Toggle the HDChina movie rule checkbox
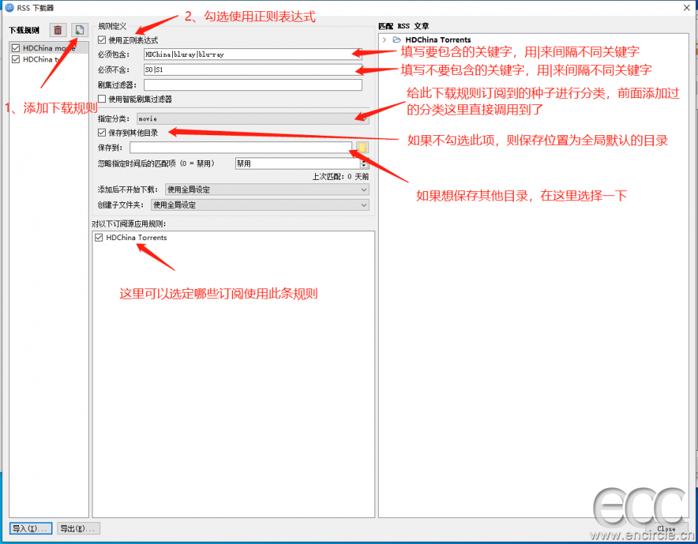The image size is (698, 544). 15,48
